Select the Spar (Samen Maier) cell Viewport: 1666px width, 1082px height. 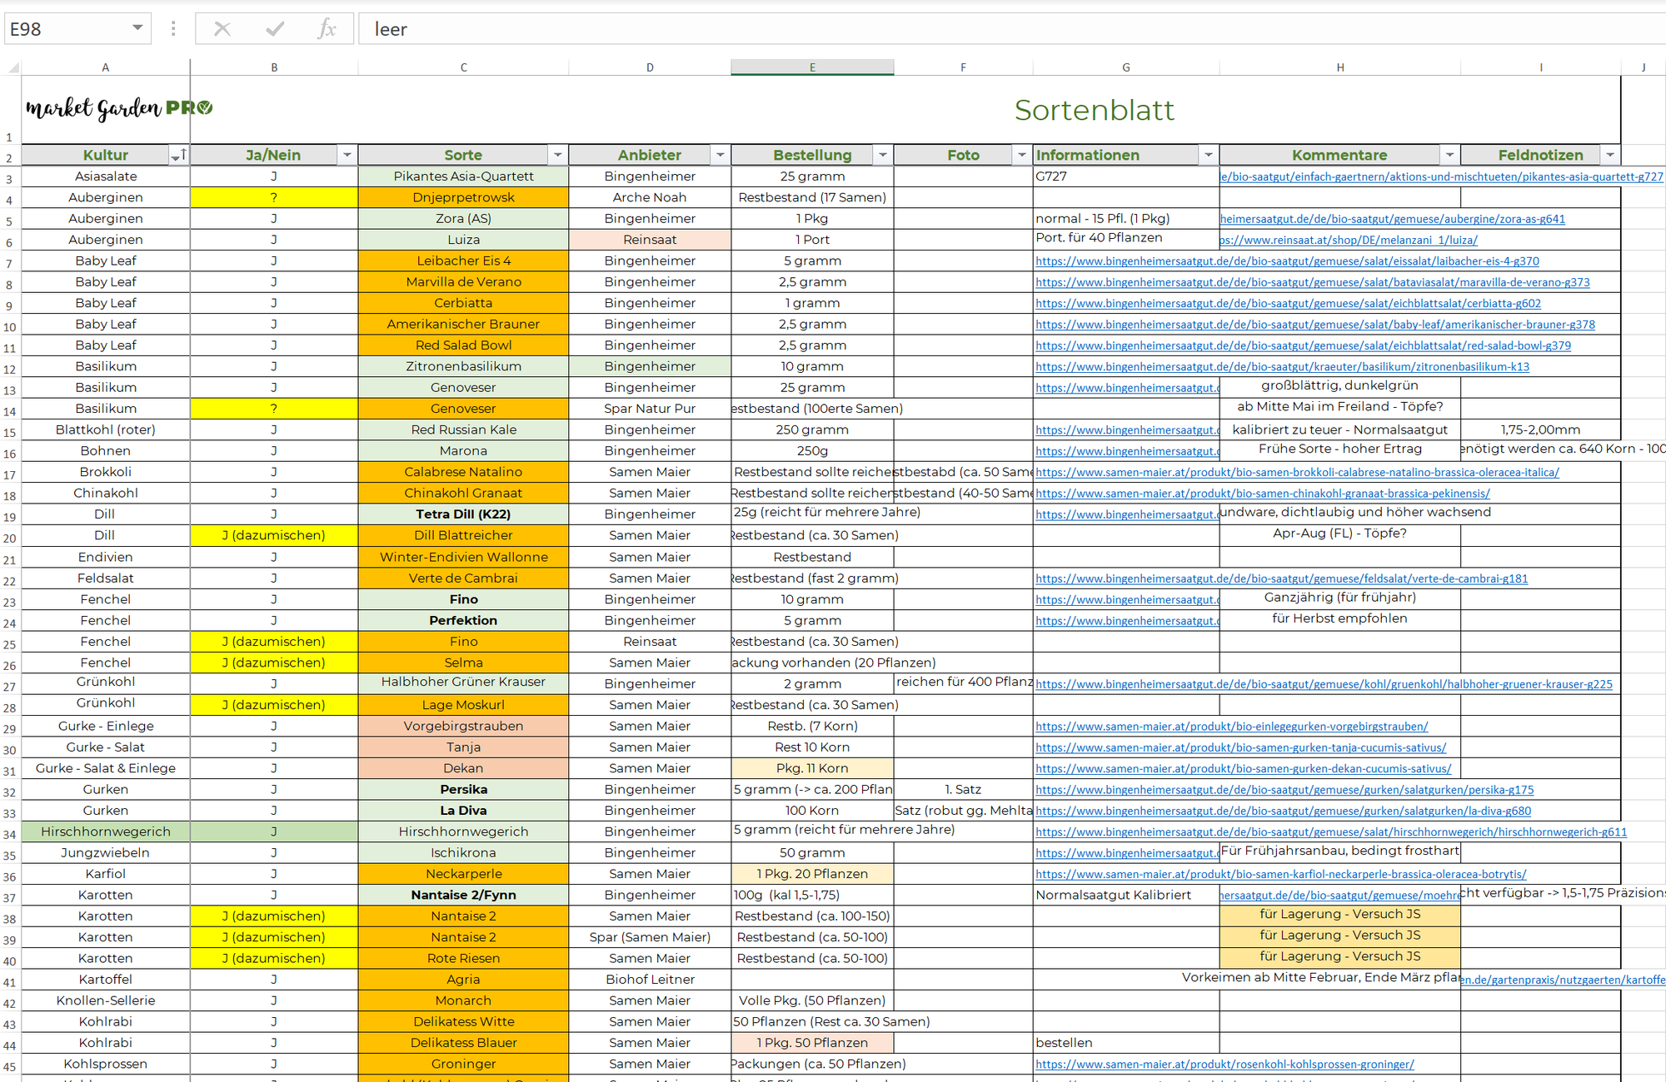pos(650,937)
